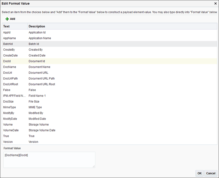Click the Document URL Root description
Viewport: 219px width, 178px height.
click(42, 84)
